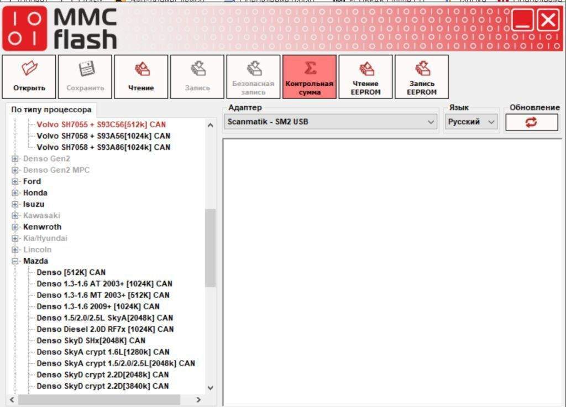This screenshot has height=407, width=566.
Task: Click the tree's scroll down arrow
Action: coord(211,388)
